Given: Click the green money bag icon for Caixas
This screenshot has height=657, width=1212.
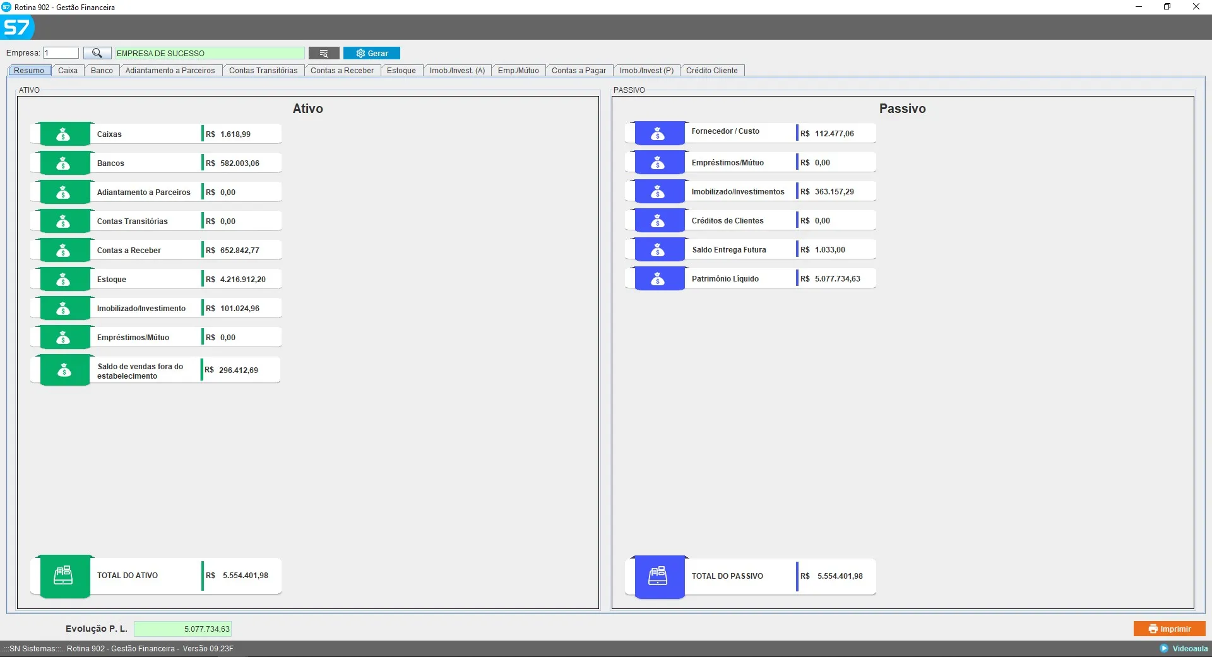Looking at the screenshot, I should click(x=63, y=134).
